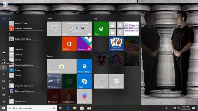
Task: Open the How to Reset Windows 10 tile
Action: pyautogui.click(x=131, y=29)
